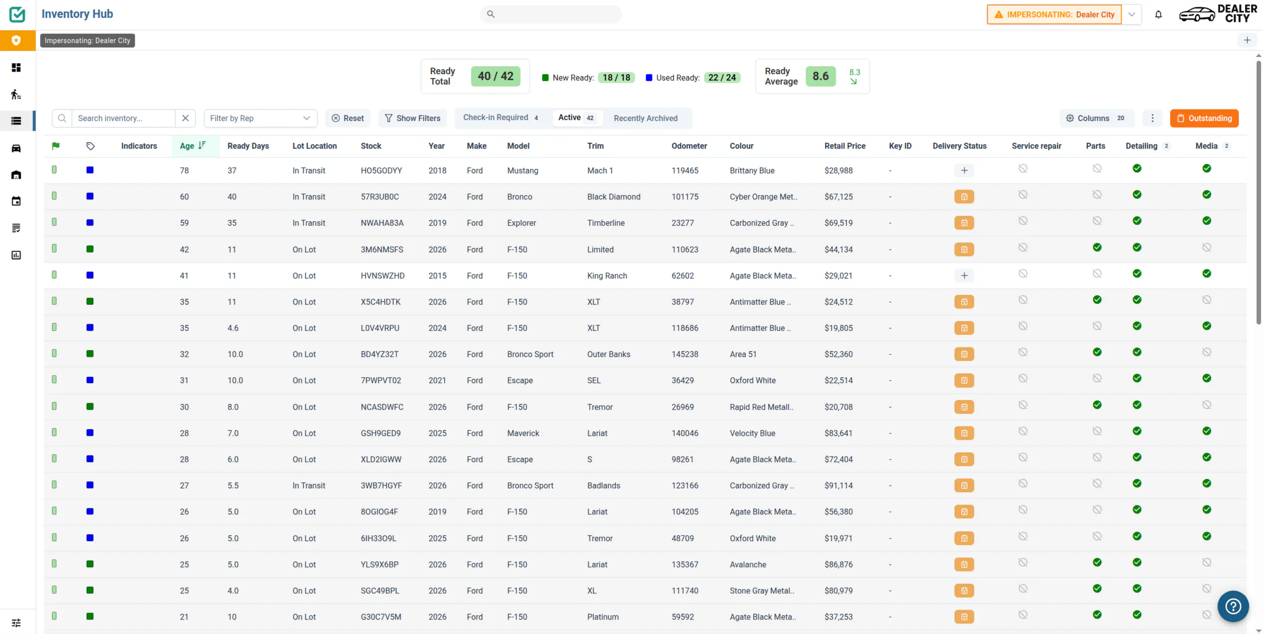Image resolution: width=1263 pixels, height=634 pixels.
Task: Toggle Detailing check for Mustang HO5GODYY
Action: (x=1137, y=168)
